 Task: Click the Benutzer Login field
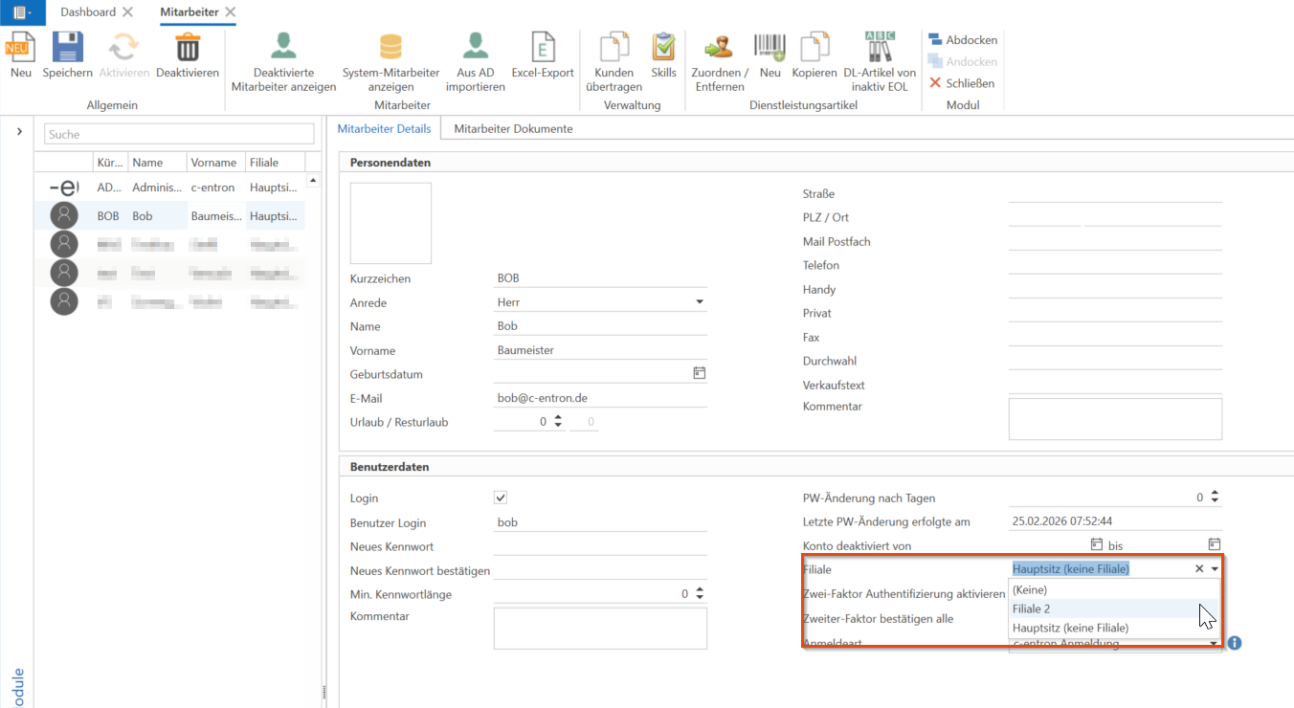pos(600,522)
